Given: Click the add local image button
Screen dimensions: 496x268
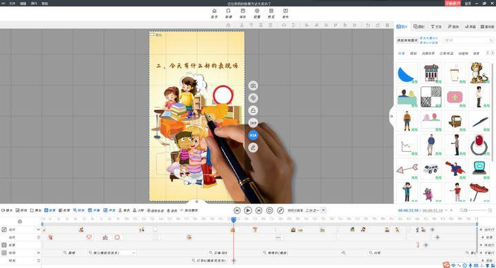Looking at the screenshot, I should coord(407,41).
